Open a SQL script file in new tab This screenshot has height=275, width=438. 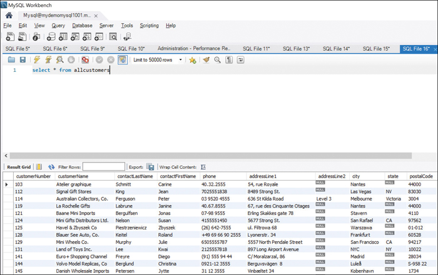[23, 36]
